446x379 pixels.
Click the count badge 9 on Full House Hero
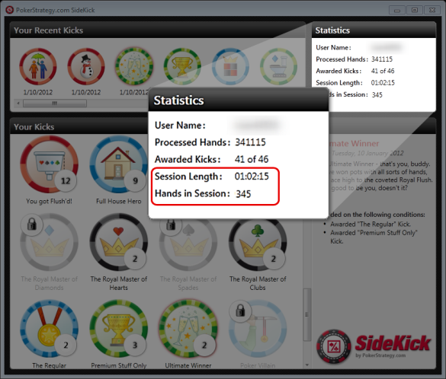tap(135, 181)
